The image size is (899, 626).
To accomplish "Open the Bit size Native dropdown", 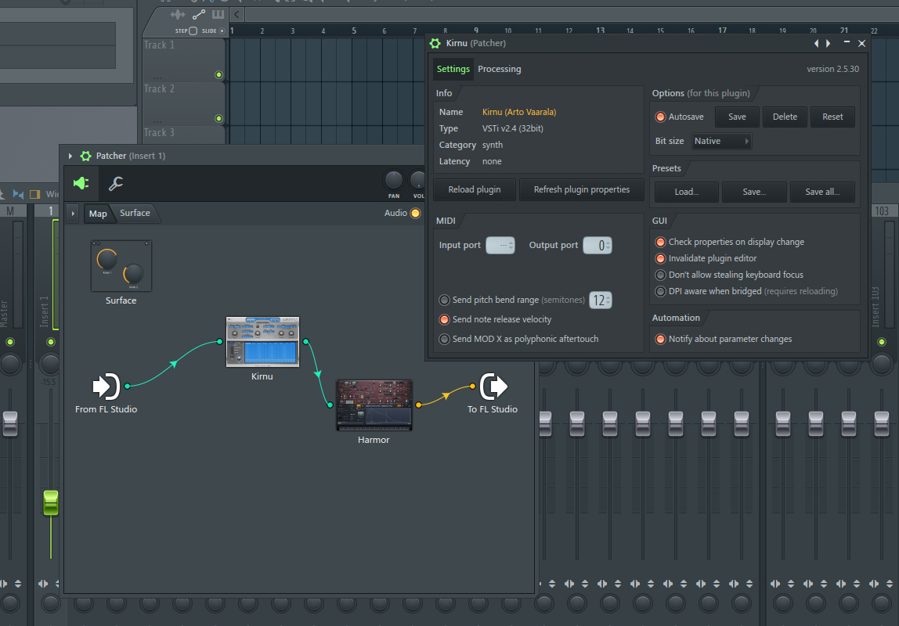I will pos(721,142).
